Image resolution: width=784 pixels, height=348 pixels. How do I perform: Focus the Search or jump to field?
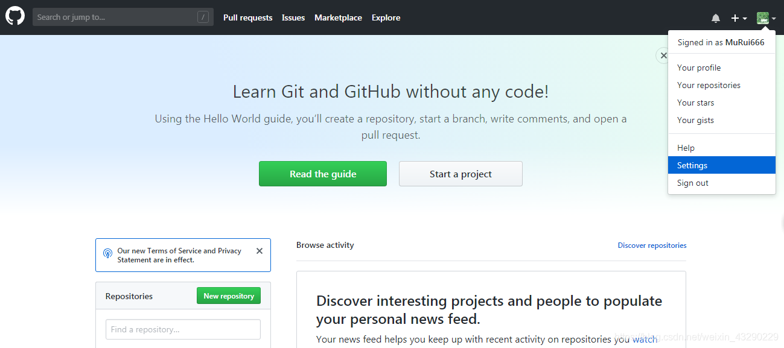coord(123,17)
